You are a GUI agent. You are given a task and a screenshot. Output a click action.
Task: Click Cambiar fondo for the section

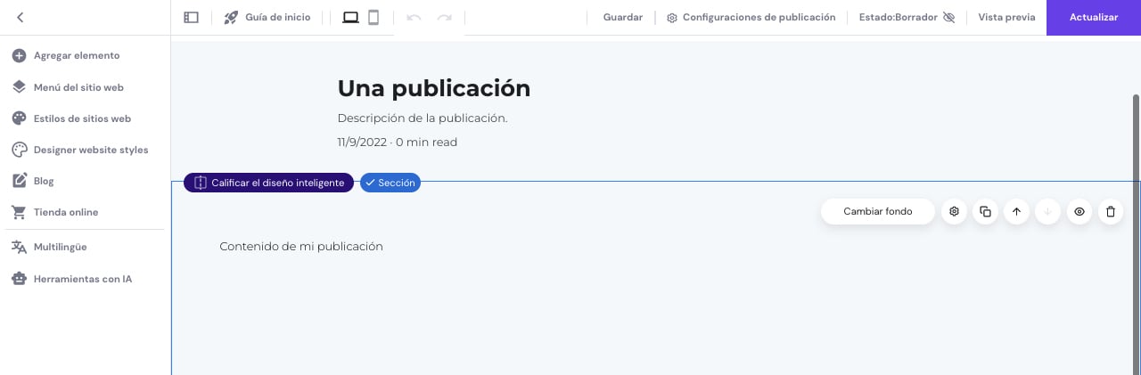[877, 211]
